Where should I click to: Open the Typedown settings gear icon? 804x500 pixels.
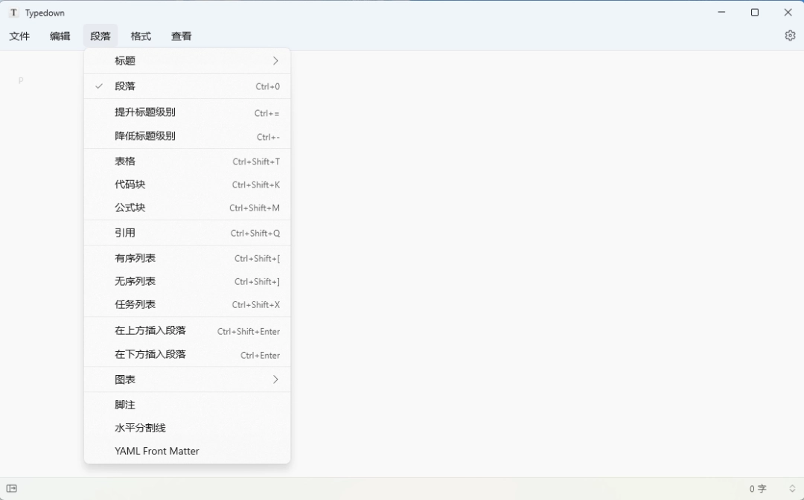tap(790, 35)
